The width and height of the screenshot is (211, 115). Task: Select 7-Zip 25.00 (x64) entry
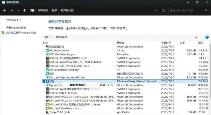coord(59,112)
